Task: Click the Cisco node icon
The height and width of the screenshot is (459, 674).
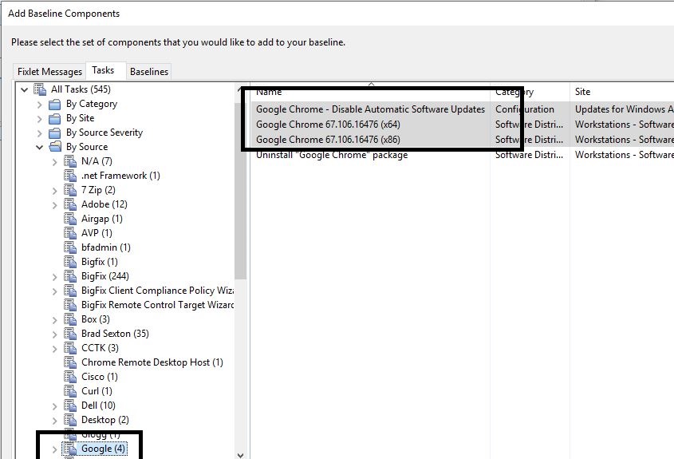Action: (x=70, y=377)
